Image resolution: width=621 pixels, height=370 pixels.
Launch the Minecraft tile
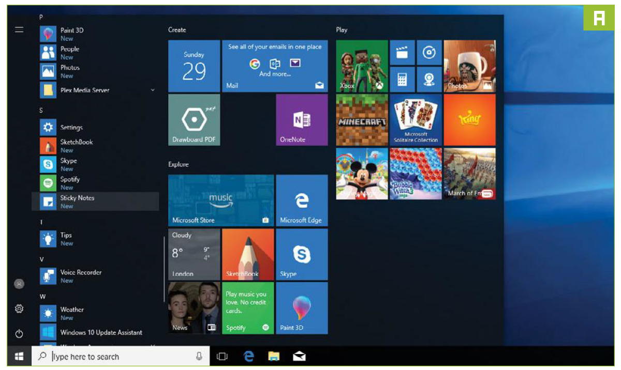click(x=362, y=120)
